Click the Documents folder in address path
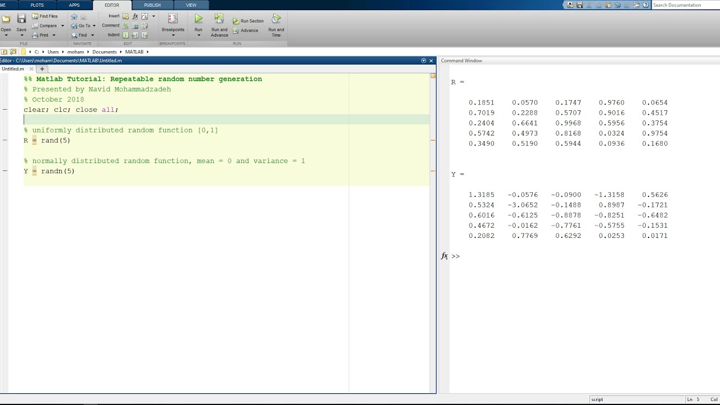720x405 pixels. [x=104, y=52]
